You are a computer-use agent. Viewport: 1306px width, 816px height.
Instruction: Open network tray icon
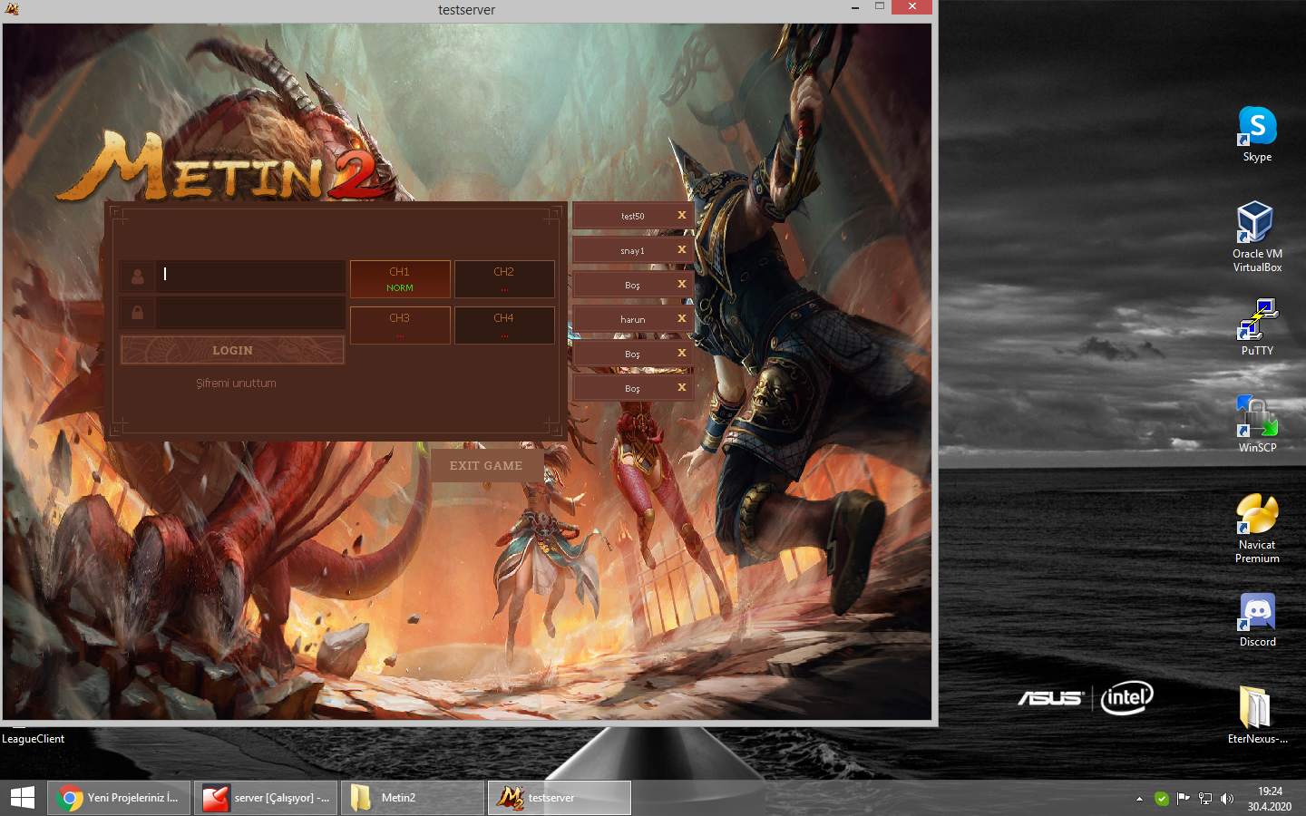pyautogui.click(x=1205, y=799)
